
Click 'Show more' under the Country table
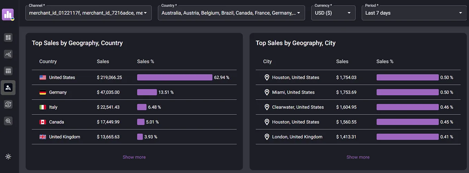tap(134, 157)
